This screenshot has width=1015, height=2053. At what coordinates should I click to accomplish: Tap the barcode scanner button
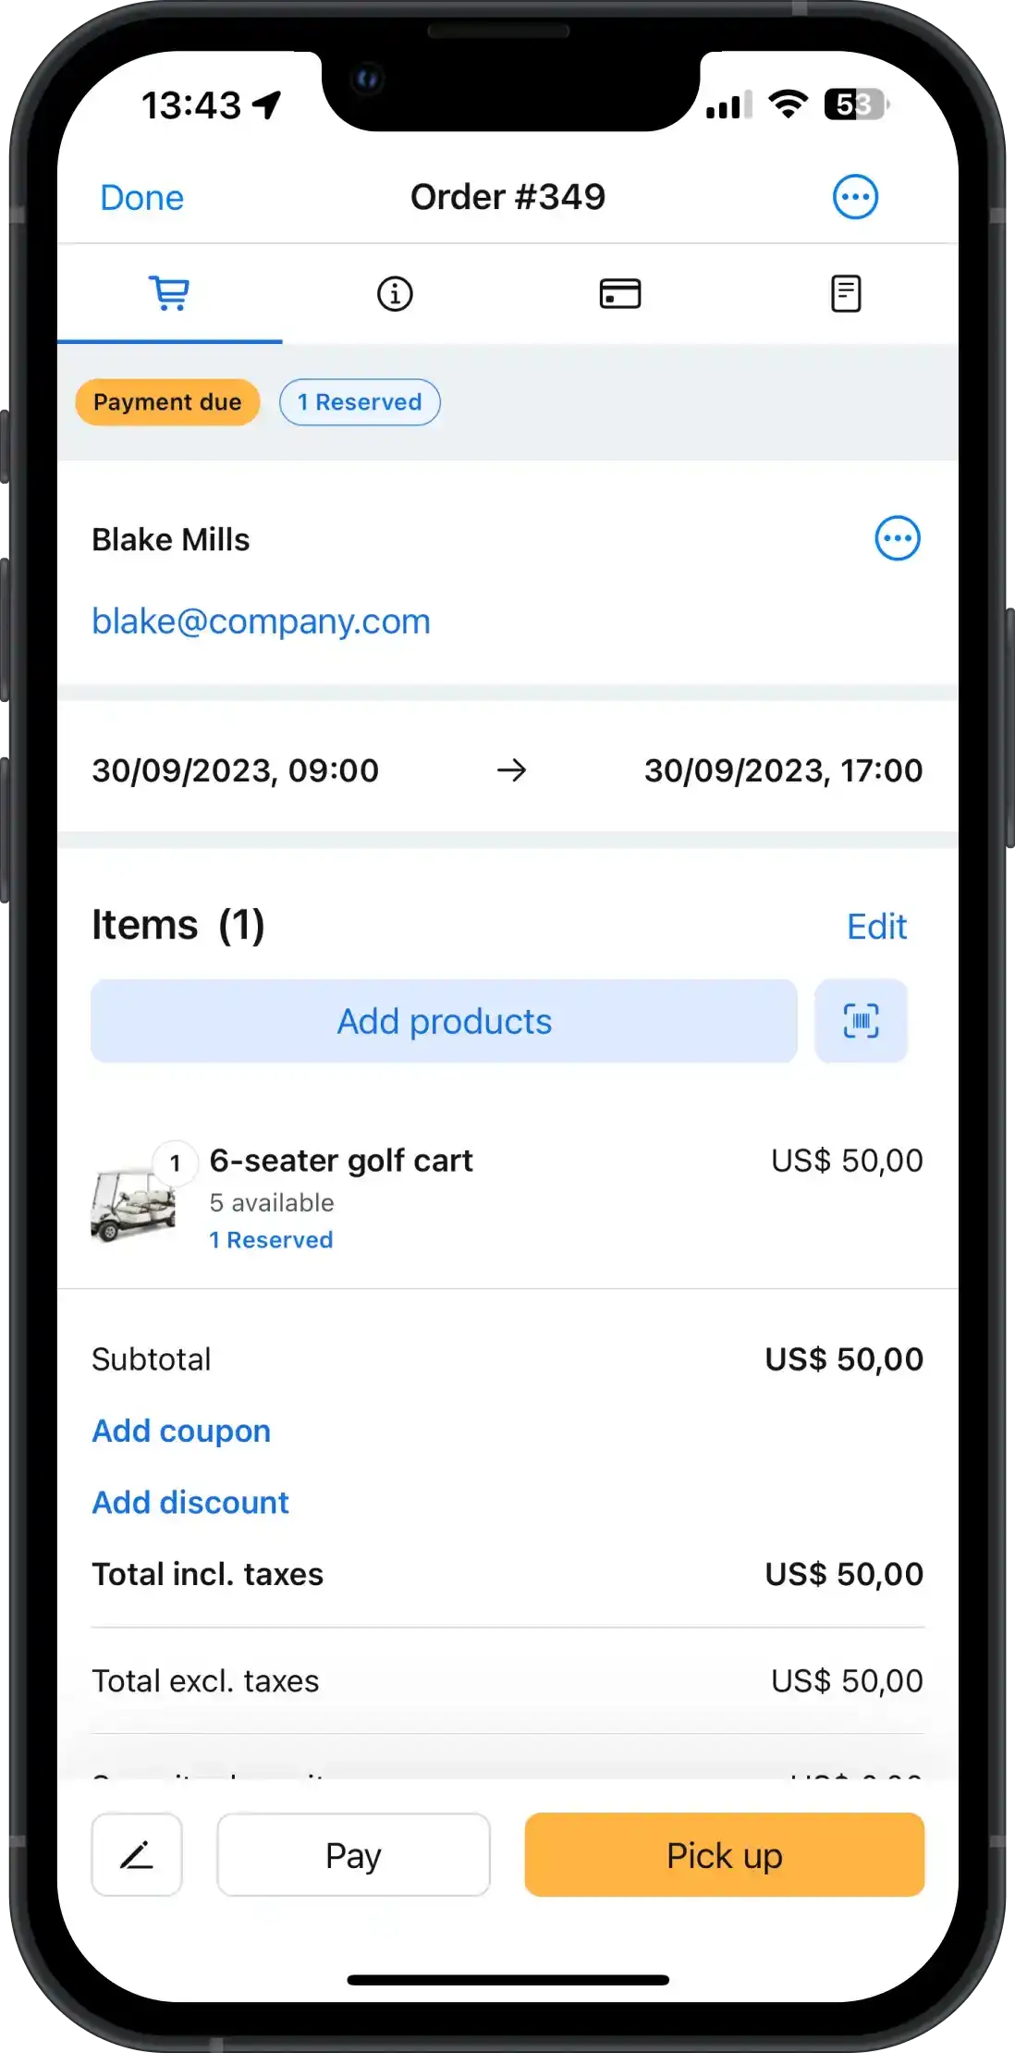(x=861, y=1021)
